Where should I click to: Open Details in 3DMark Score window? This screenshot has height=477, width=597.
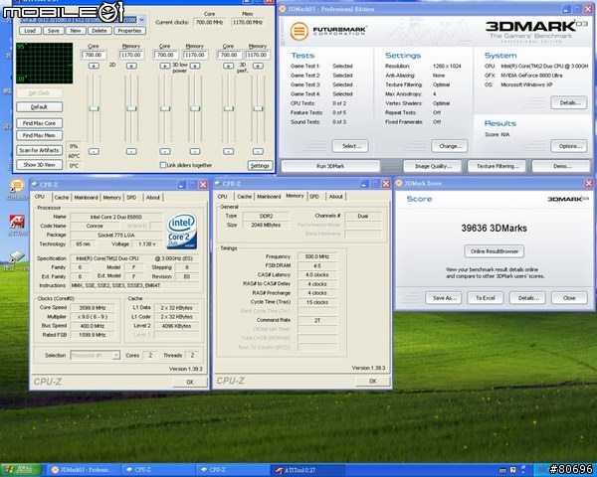tap(528, 298)
